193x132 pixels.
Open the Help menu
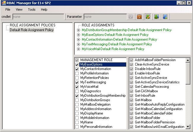tap(44, 9)
